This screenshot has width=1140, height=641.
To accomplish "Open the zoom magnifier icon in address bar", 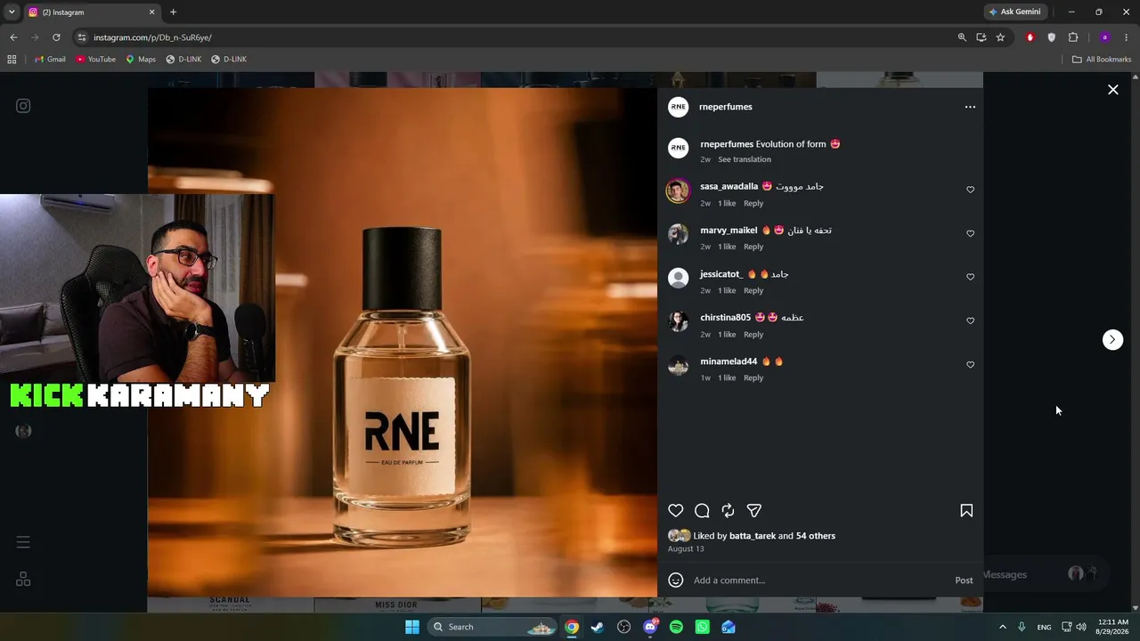I will coord(962,37).
